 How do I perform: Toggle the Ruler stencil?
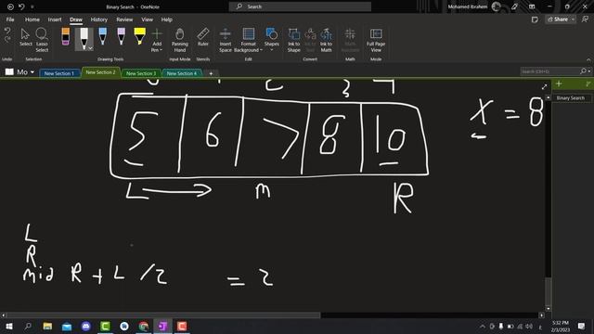tap(203, 37)
